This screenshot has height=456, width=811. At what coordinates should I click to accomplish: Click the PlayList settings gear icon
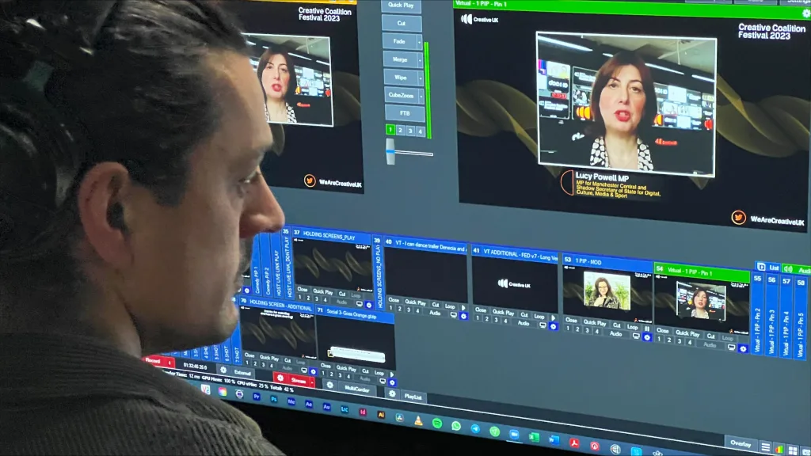[391, 393]
